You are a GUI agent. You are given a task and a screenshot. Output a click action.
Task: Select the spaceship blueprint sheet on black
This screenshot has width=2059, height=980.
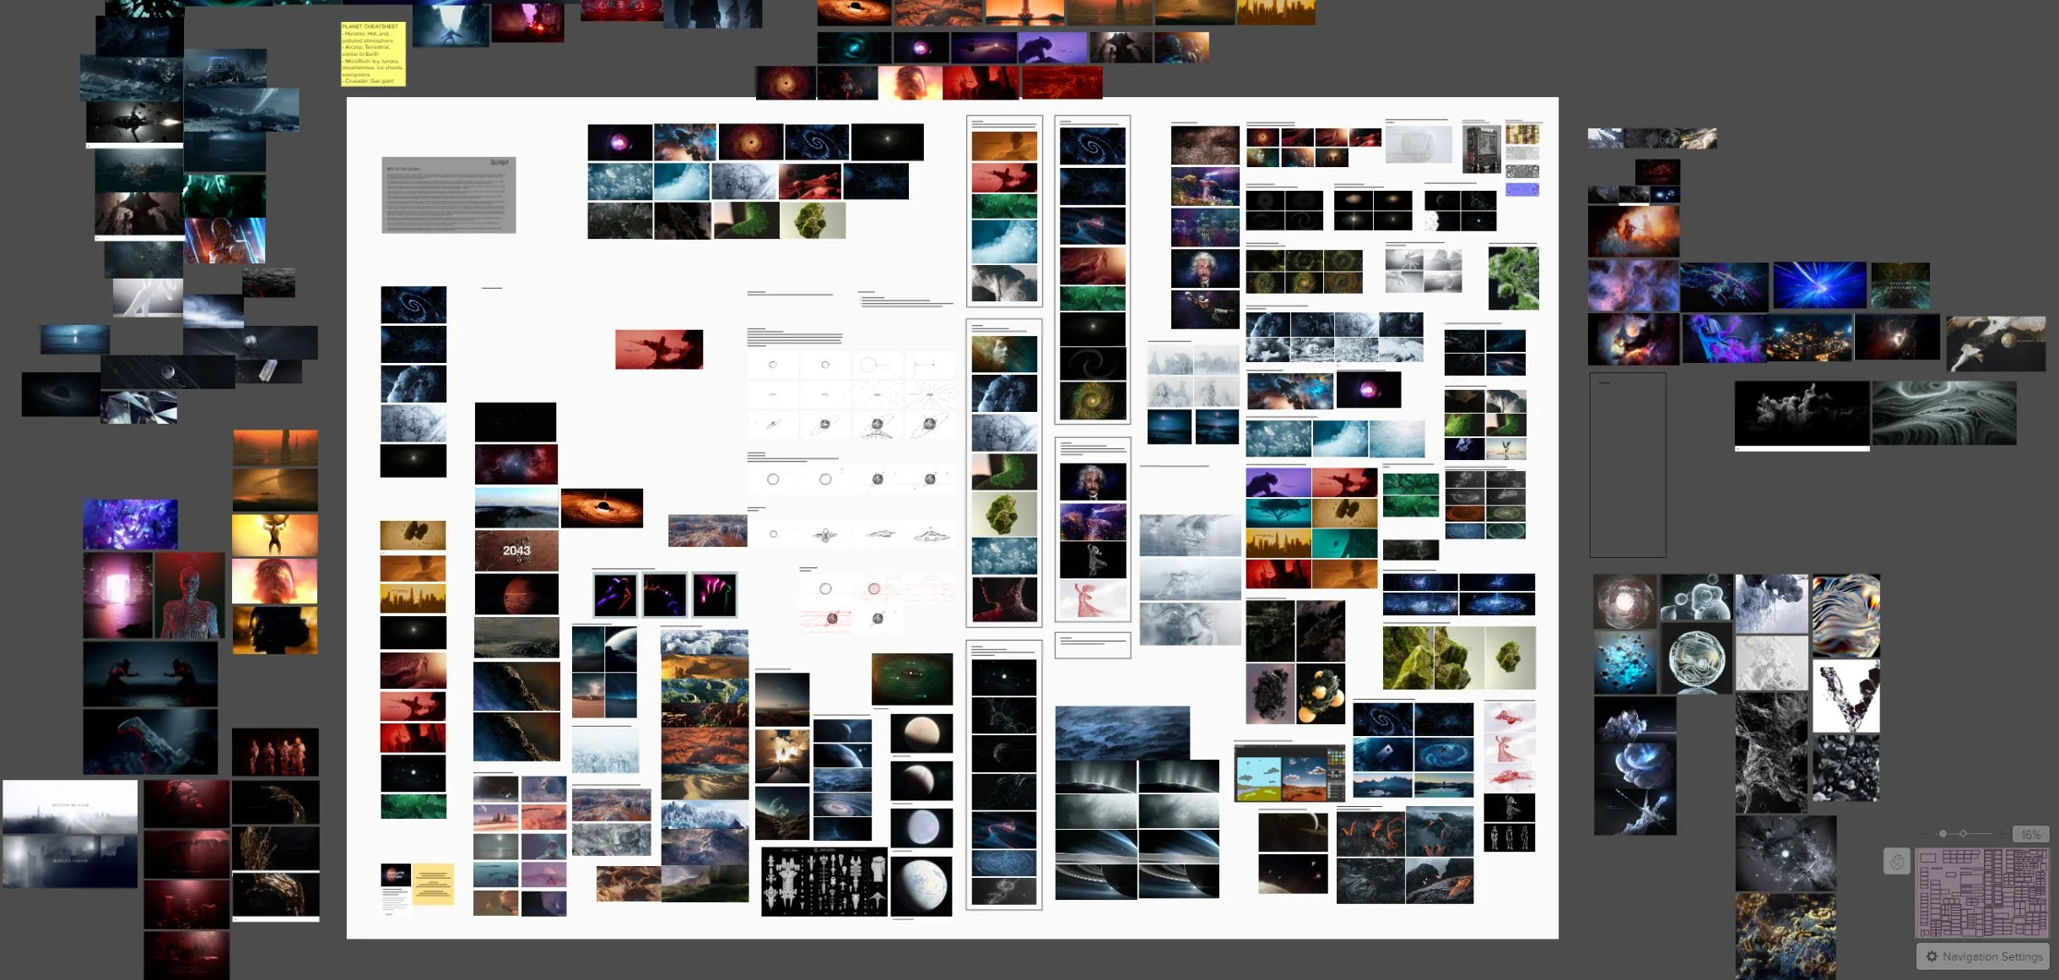tap(824, 882)
